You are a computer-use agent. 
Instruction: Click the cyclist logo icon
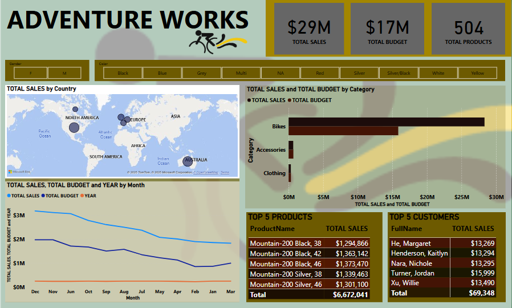(217, 42)
